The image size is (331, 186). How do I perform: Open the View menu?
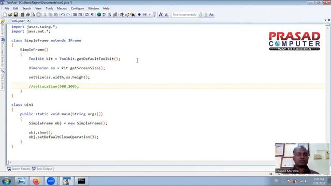[x=38, y=8]
